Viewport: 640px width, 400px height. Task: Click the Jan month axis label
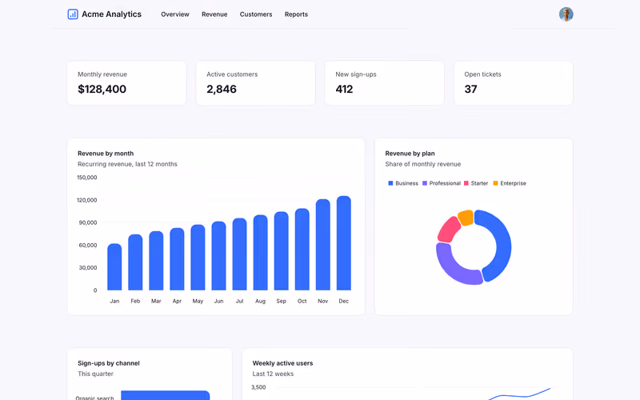[114, 302]
